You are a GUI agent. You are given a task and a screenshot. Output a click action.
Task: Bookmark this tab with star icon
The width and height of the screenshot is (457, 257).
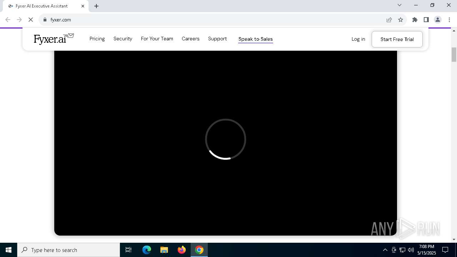[x=401, y=20]
